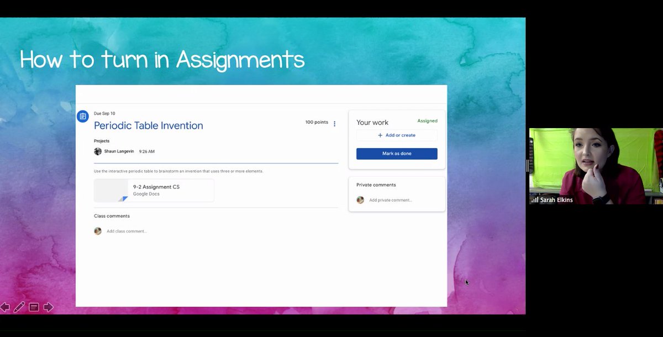Click the Due Sep 10 text
Image resolution: width=663 pixels, height=337 pixels.
[104, 113]
